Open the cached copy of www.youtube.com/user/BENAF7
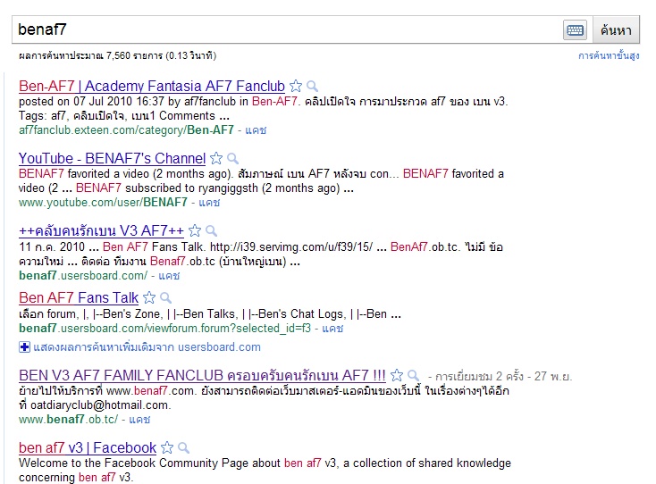The height and width of the screenshot is (484, 656). coord(209,203)
